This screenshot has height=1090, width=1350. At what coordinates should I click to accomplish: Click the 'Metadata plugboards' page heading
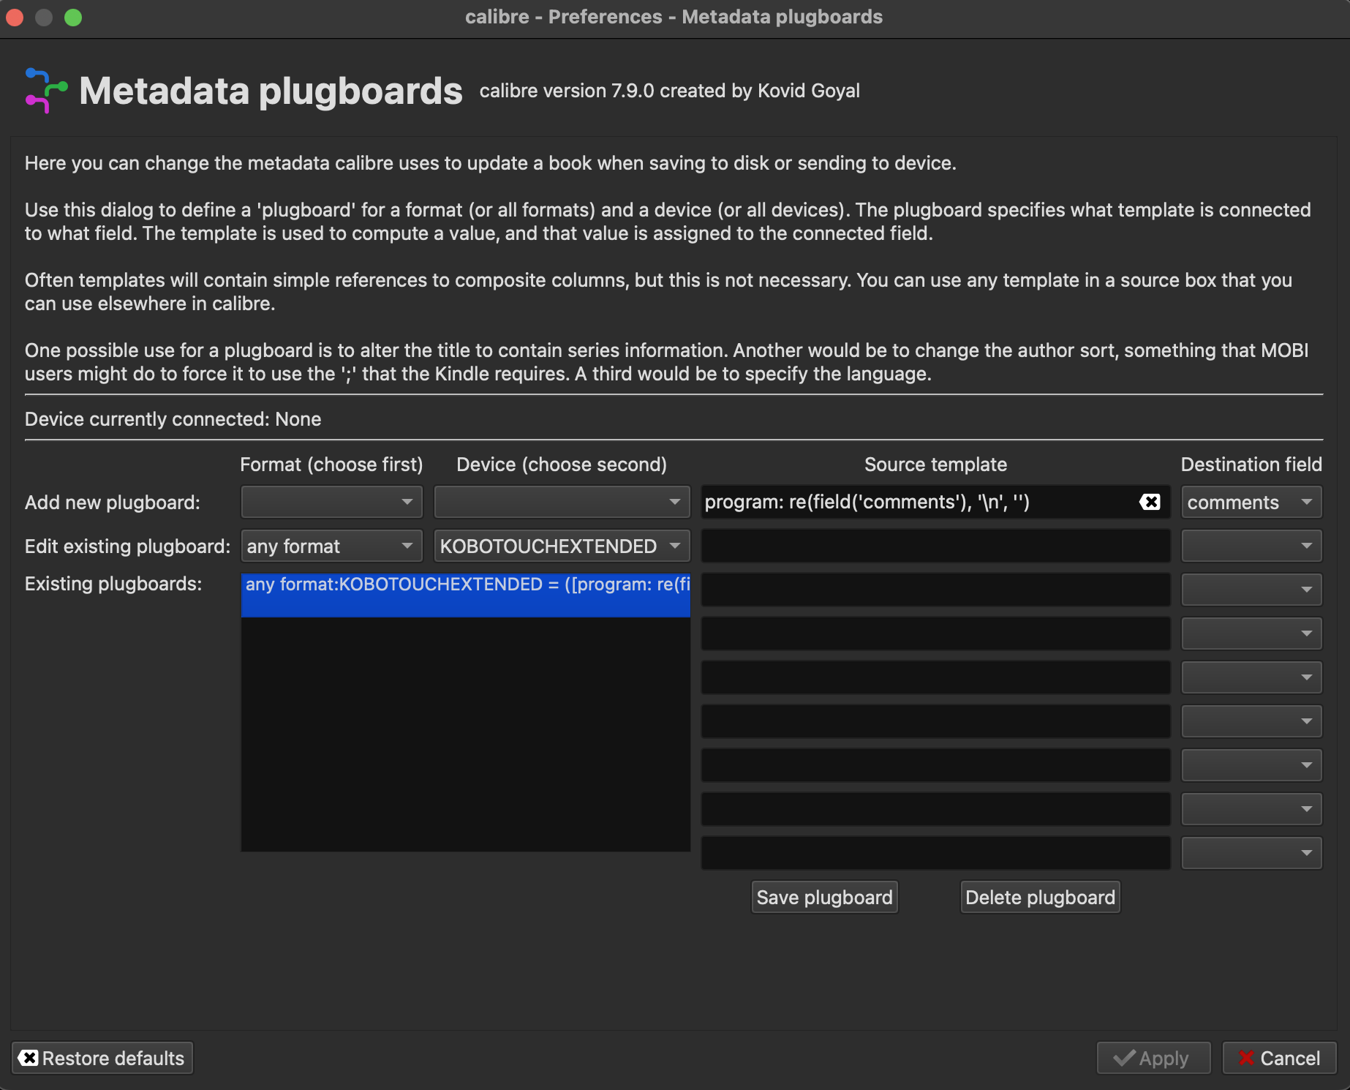(271, 91)
